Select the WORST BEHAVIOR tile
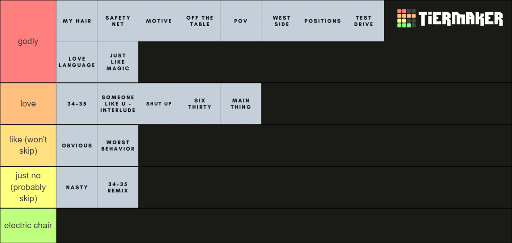 [x=118, y=146]
